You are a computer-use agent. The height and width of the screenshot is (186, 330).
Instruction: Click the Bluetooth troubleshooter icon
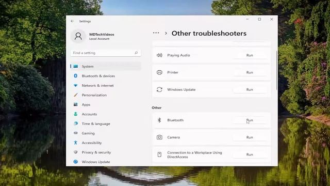pos(159,120)
